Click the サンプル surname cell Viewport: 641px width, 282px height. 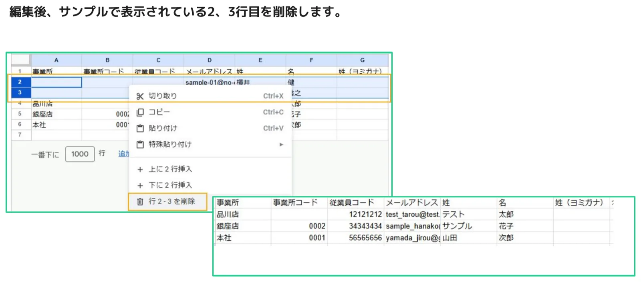click(469, 226)
